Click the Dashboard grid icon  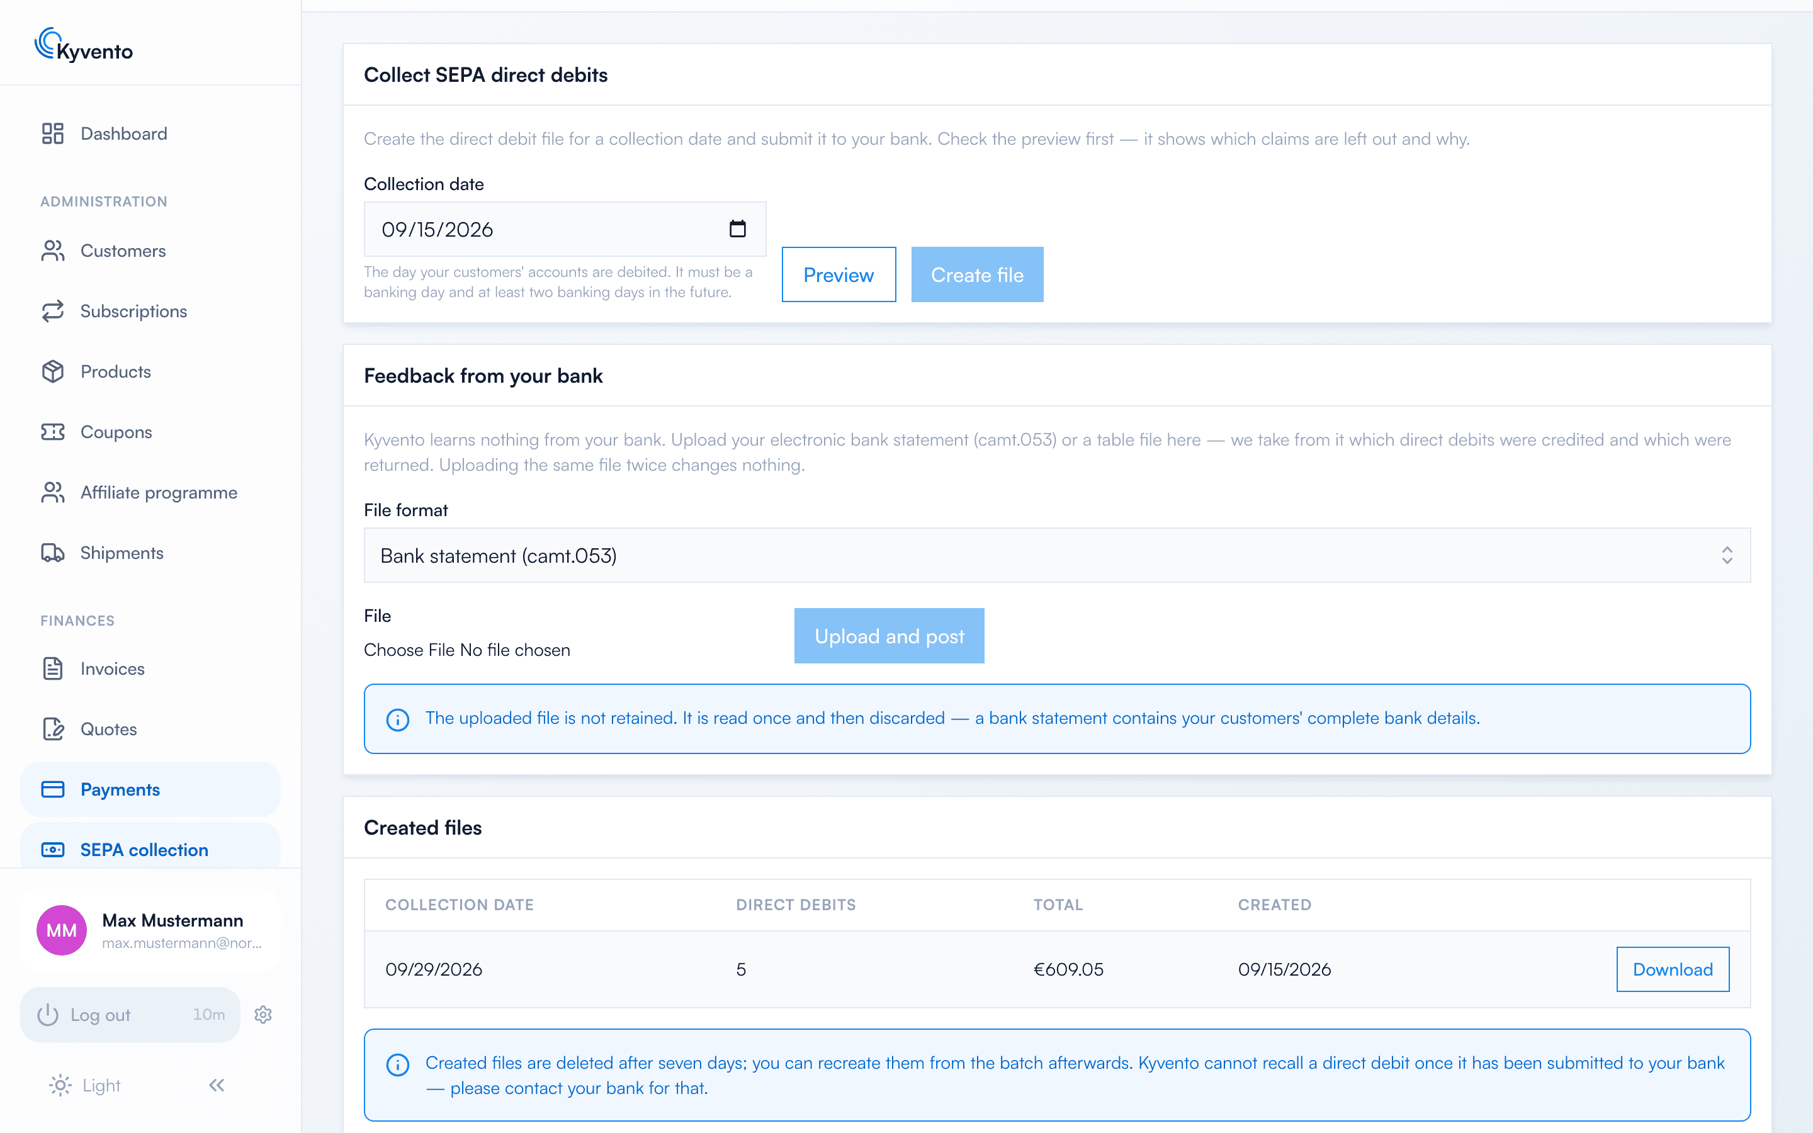point(52,133)
